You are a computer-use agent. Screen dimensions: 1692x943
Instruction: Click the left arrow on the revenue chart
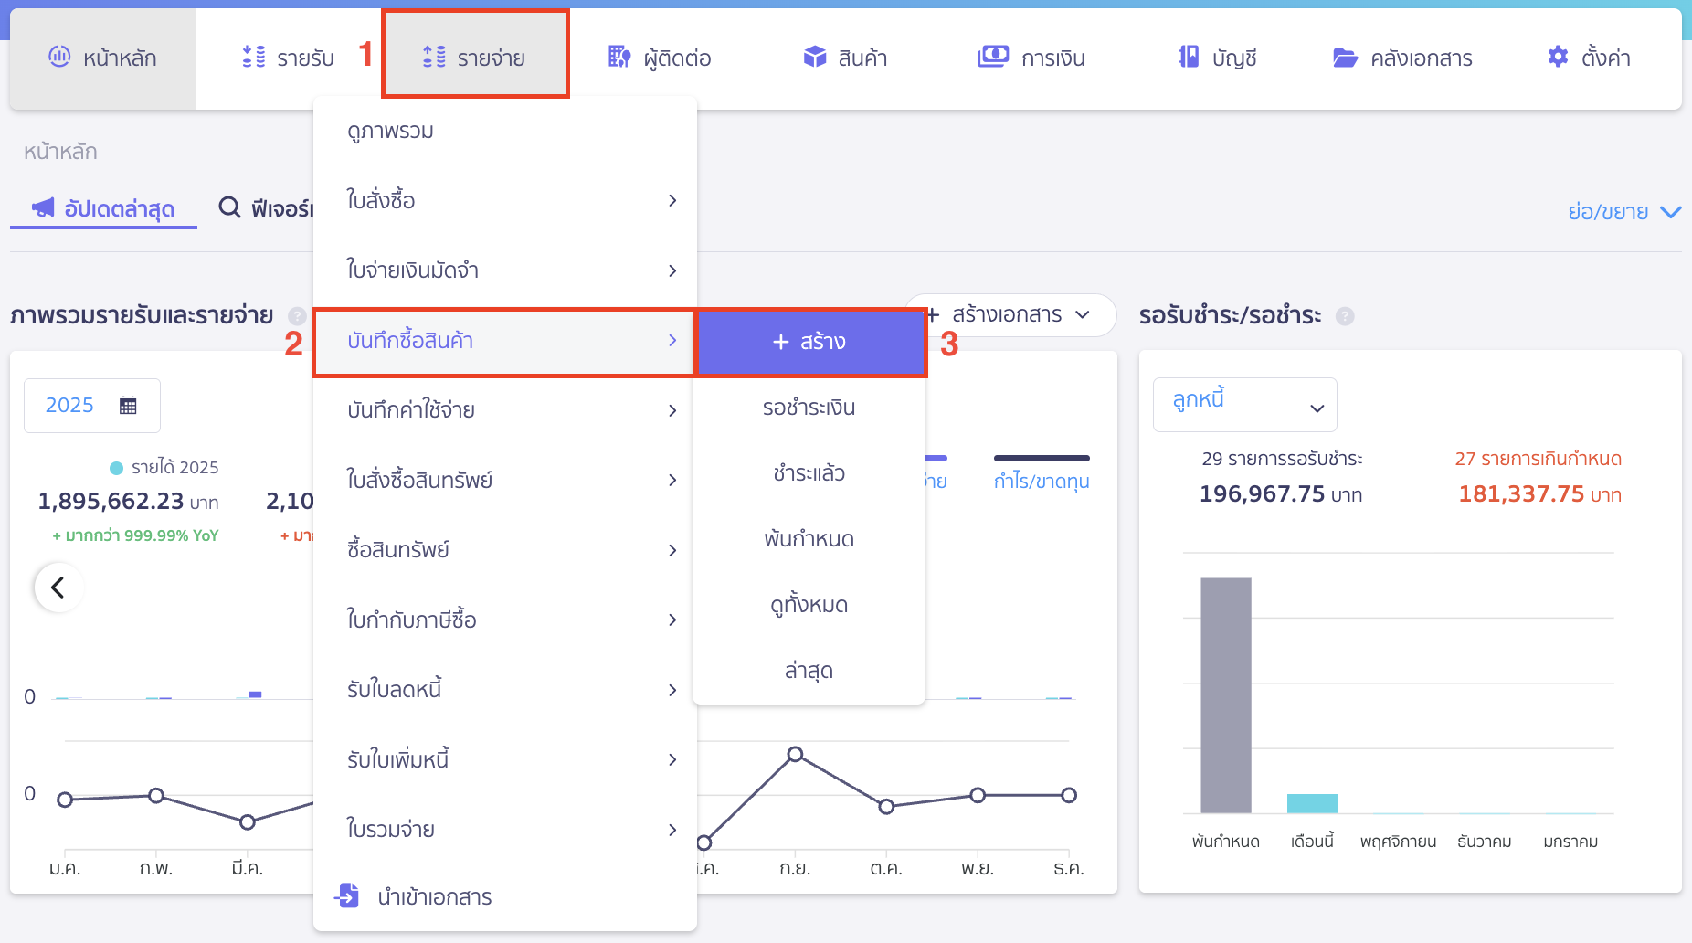58,588
